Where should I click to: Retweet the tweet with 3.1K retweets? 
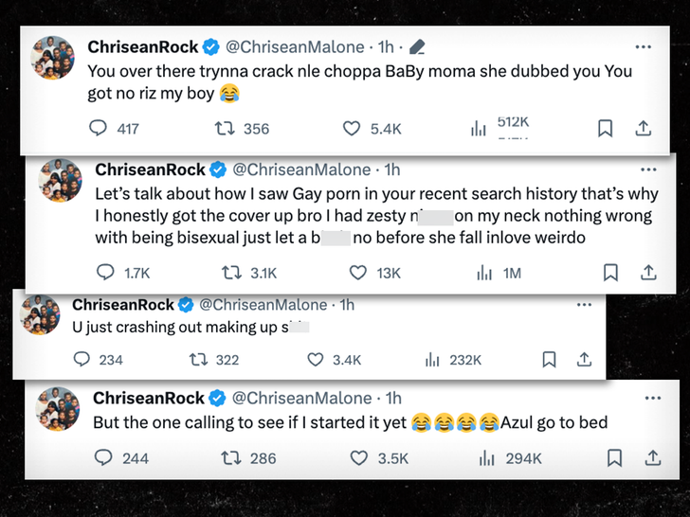[230, 273]
